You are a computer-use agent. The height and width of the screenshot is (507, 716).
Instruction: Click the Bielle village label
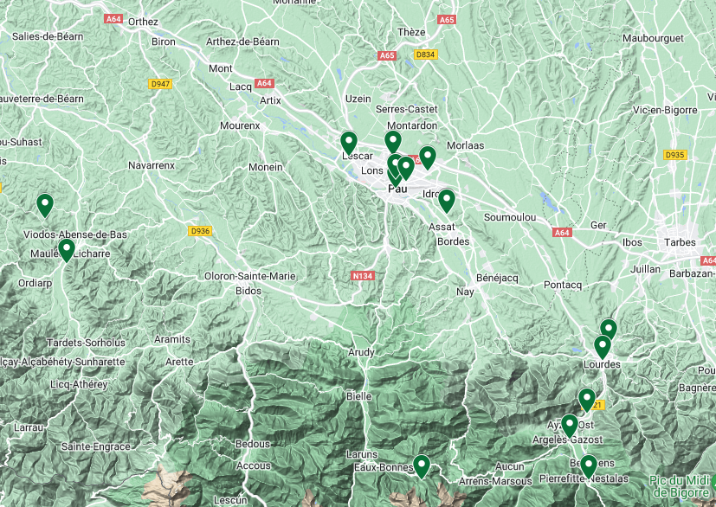pyautogui.click(x=359, y=396)
